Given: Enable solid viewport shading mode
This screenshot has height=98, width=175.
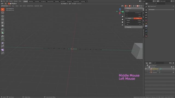Looking at the screenshot, I should (x=138, y=6).
